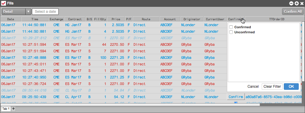305x113 pixels.
Task: Sort by Time column header
Action: [x=35, y=19]
